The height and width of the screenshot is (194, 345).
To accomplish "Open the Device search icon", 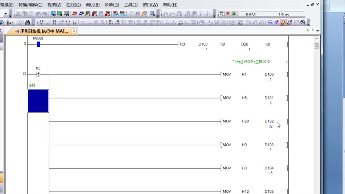I will (x=53, y=13).
